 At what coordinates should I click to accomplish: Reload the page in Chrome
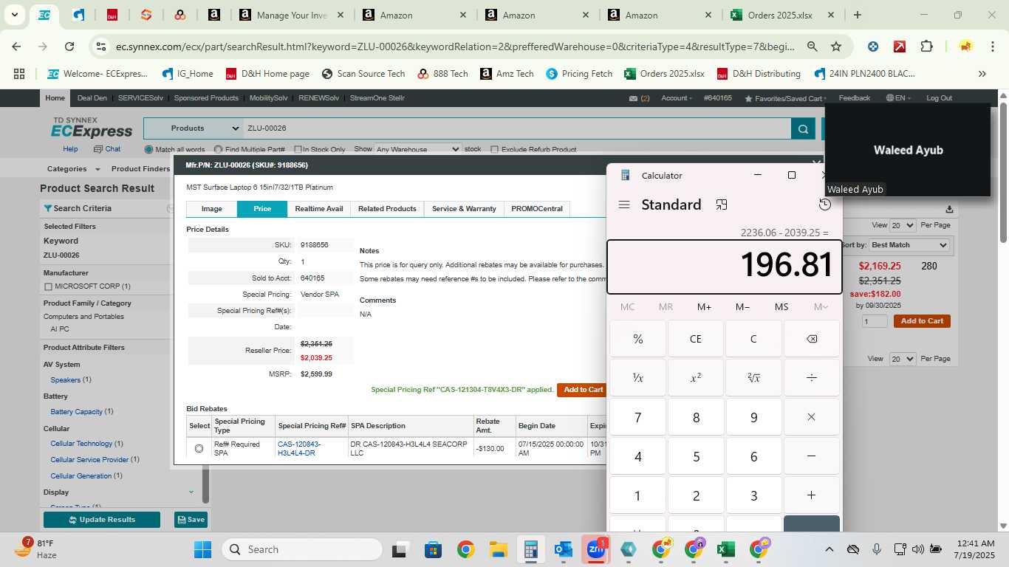coord(69,47)
